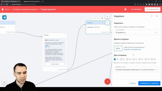Click the round plus button above Задержка block
This screenshot has width=162, height=91.
pyautogui.click(x=107, y=16)
